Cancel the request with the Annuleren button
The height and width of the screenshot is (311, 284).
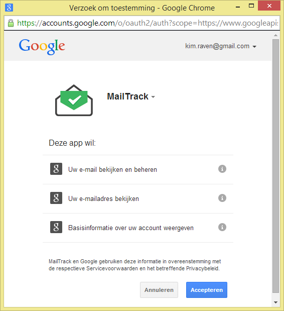point(159,290)
